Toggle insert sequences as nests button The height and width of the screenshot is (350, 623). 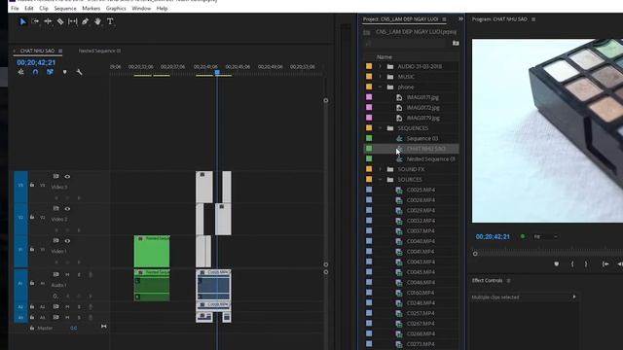tap(21, 72)
